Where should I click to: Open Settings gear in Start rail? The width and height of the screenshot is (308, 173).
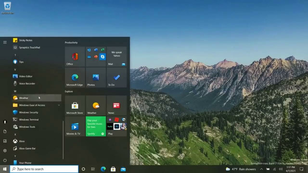pyautogui.click(x=5, y=150)
